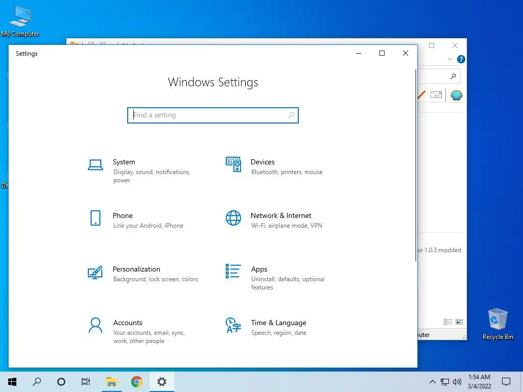Image resolution: width=523 pixels, height=392 pixels.
Task: Show hidden system tray icons
Action: pos(432,382)
